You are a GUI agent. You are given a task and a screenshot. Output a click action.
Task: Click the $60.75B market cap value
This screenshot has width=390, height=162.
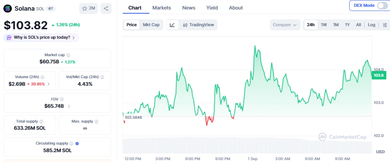[x=49, y=62]
